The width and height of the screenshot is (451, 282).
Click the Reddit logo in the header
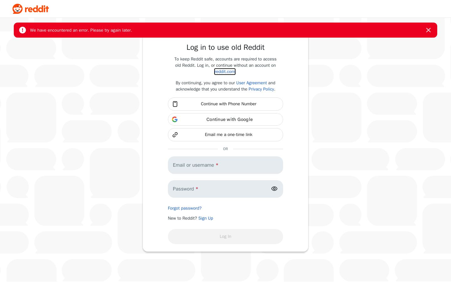pos(31,9)
